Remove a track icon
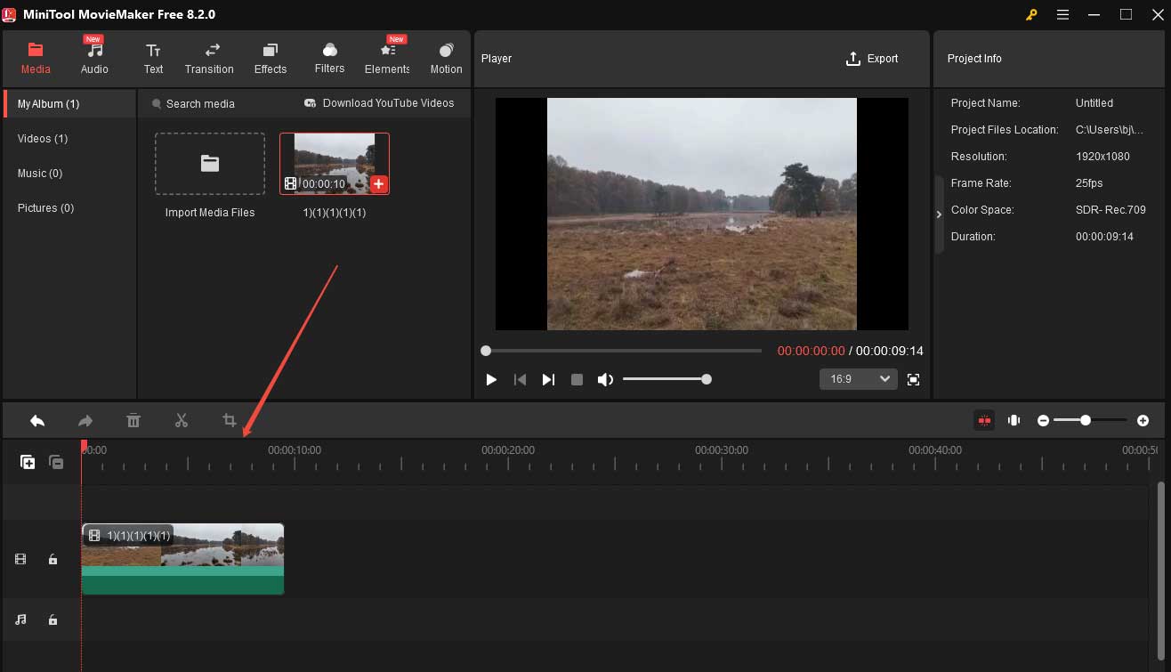Viewport: 1171px width, 672px height. pos(56,462)
